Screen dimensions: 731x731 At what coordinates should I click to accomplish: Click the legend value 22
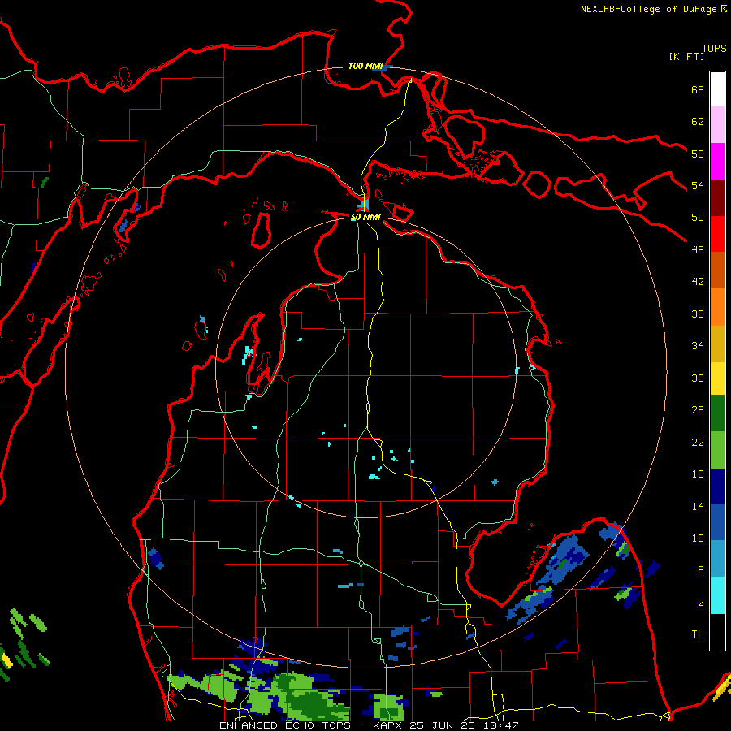tap(698, 442)
